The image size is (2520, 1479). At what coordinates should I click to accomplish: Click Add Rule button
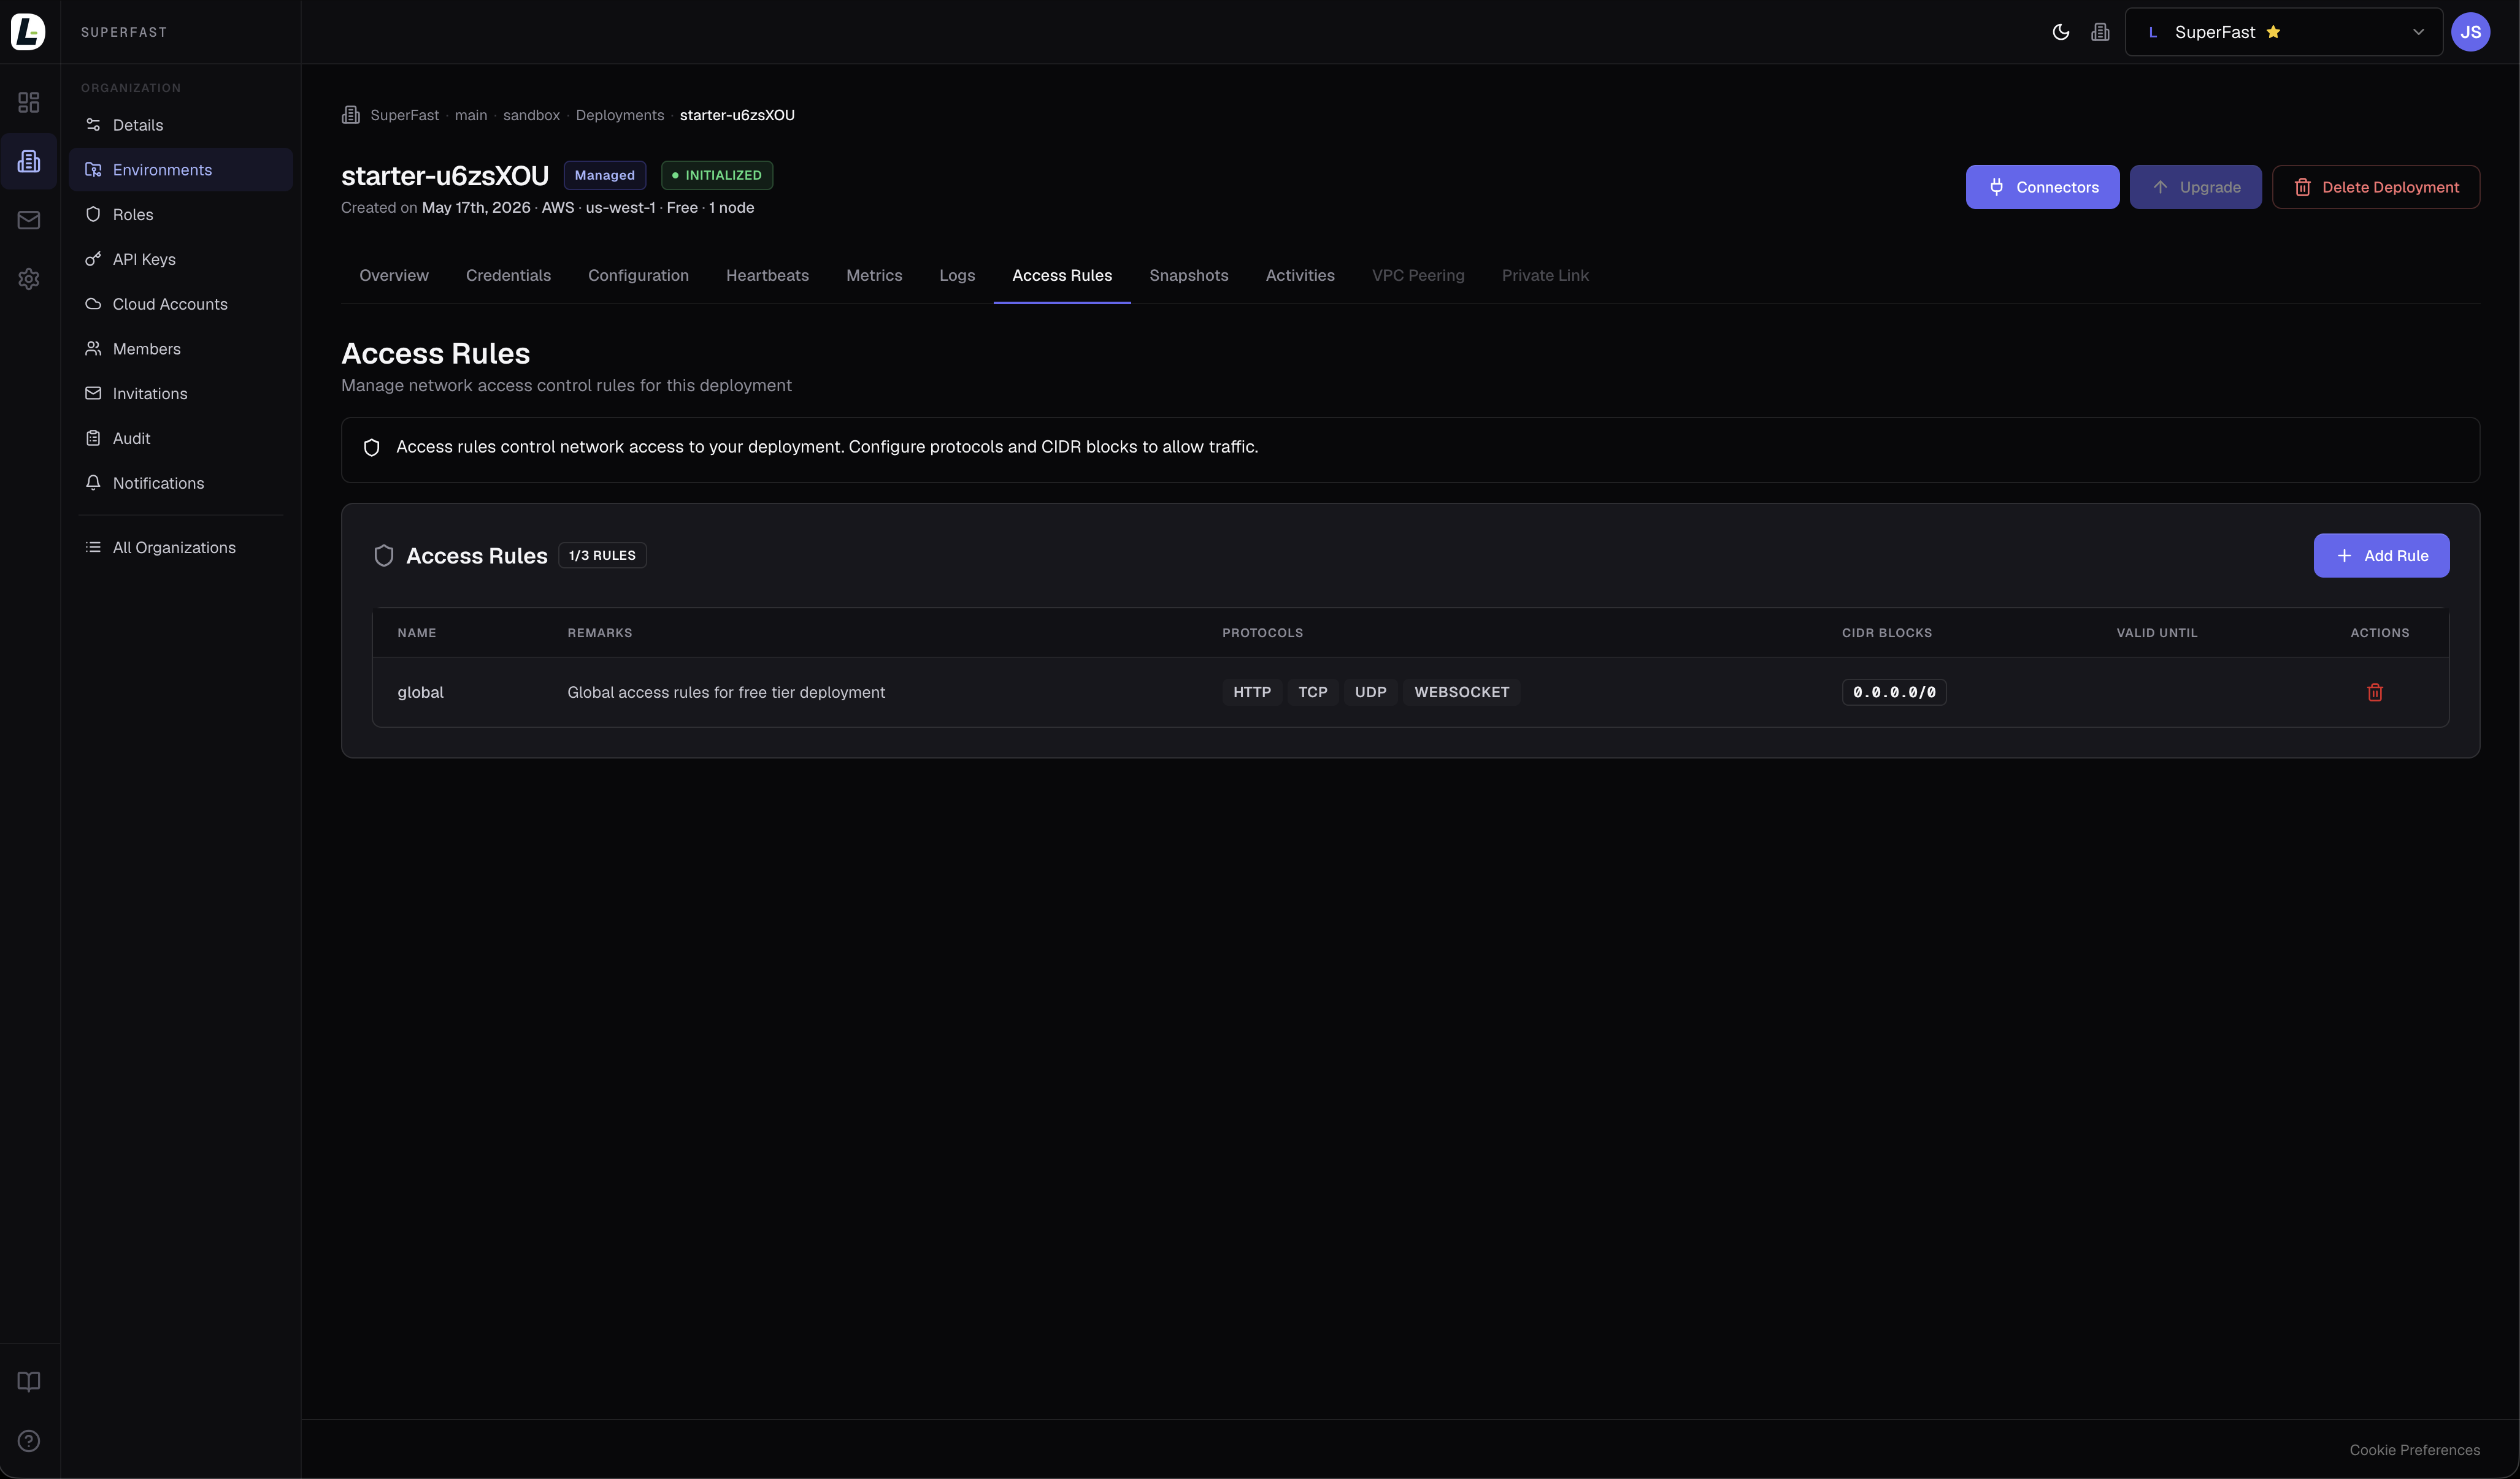pos(2381,556)
